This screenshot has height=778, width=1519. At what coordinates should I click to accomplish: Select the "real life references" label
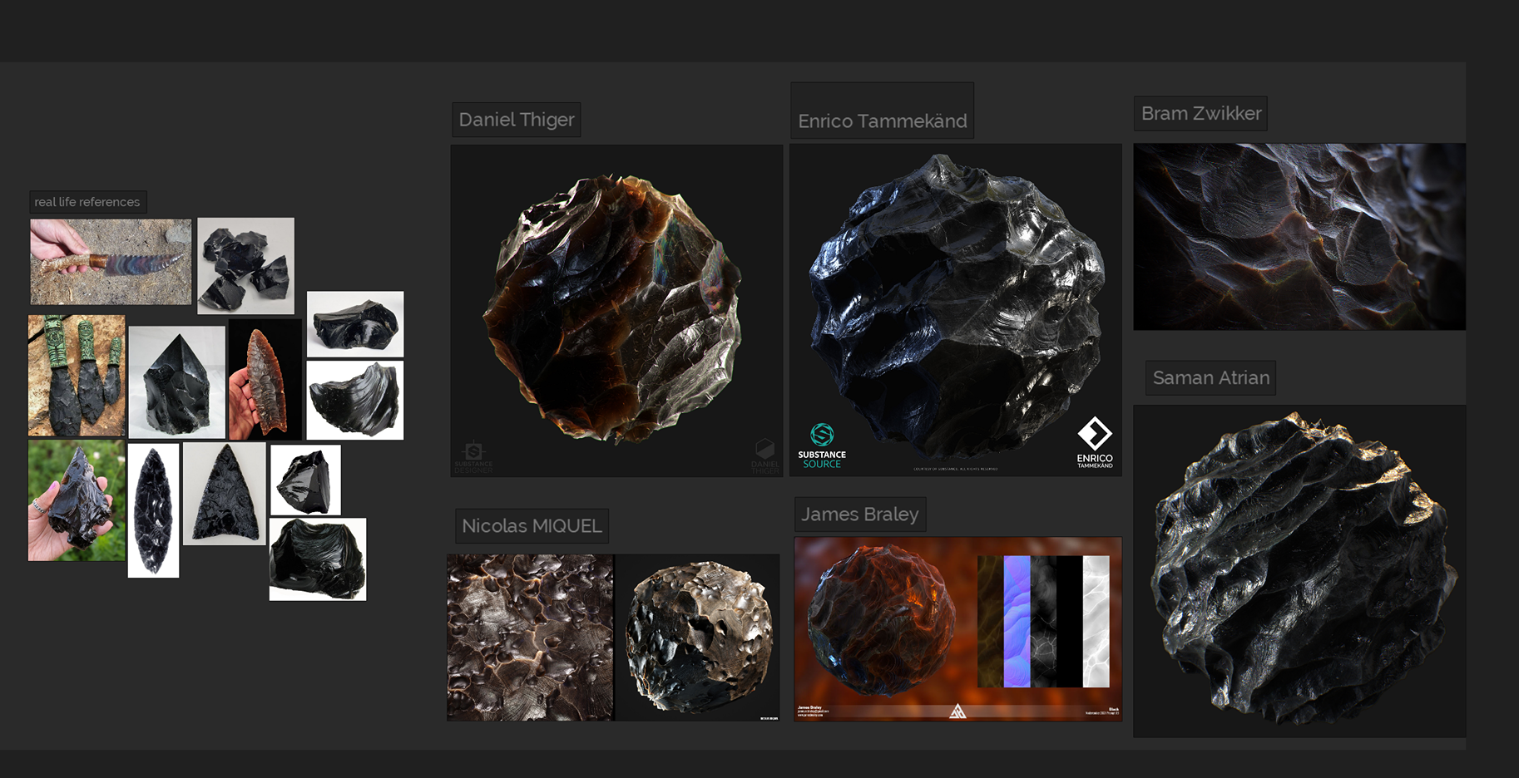(x=87, y=202)
